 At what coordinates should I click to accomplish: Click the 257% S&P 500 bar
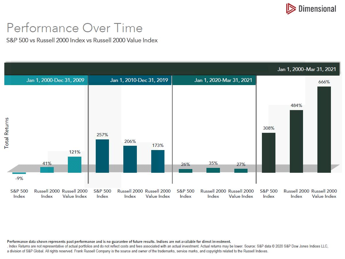point(102,156)
